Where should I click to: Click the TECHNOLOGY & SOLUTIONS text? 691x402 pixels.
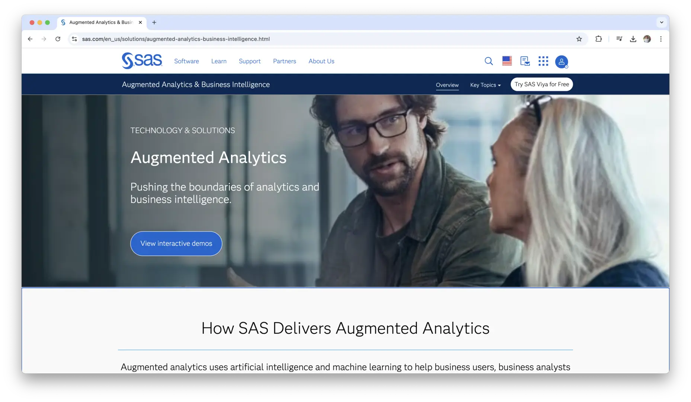182,130
